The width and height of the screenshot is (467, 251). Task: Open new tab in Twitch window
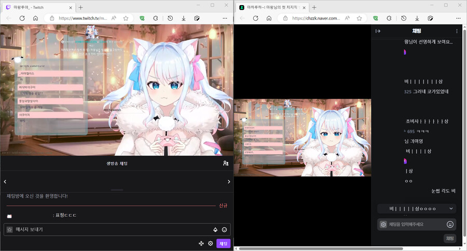tap(81, 7)
